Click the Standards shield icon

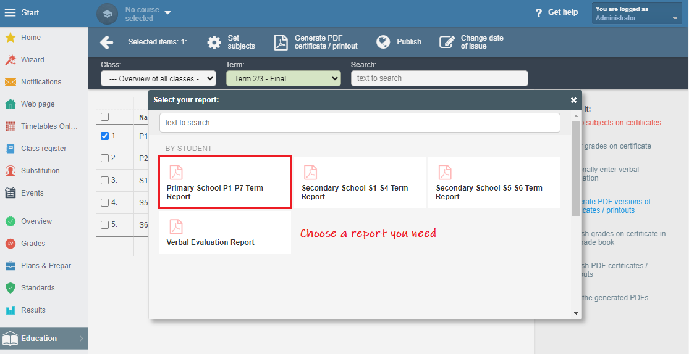[11, 288]
